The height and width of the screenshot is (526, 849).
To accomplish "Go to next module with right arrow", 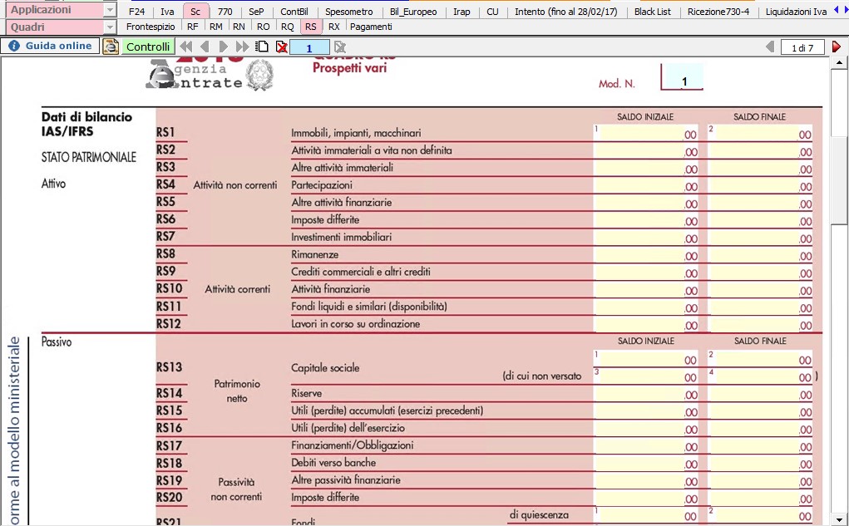I will click(x=223, y=47).
